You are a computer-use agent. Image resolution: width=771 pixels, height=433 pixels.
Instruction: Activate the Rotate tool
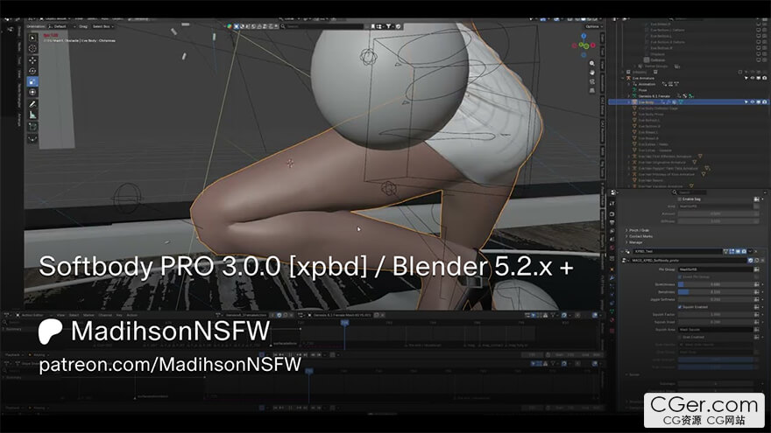(32, 71)
